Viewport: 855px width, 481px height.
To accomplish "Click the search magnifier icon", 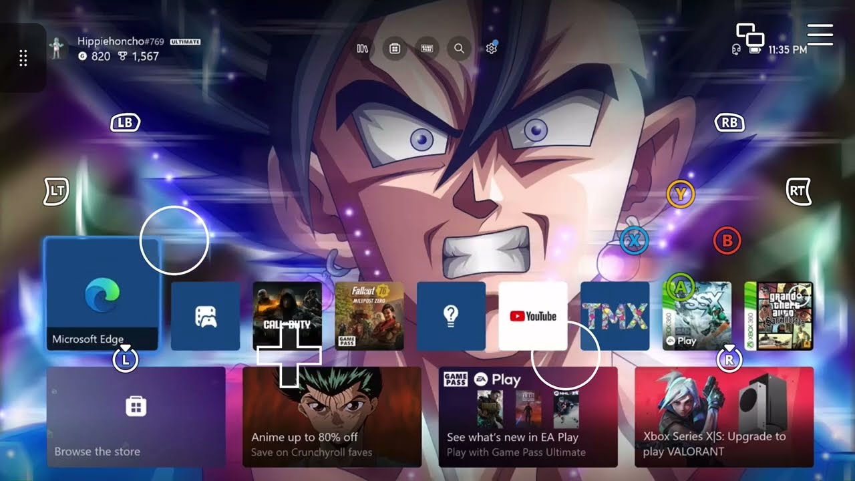I will 459,48.
